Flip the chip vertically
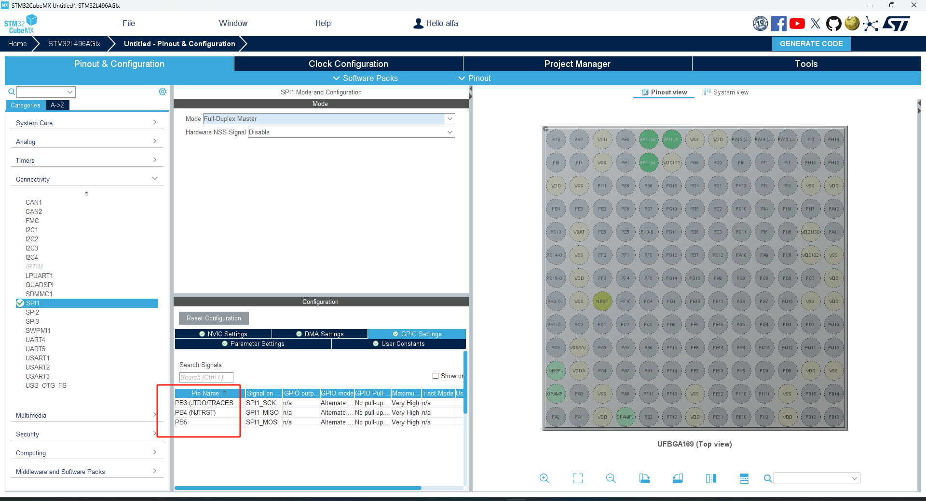The height and width of the screenshot is (501, 926). point(744,478)
